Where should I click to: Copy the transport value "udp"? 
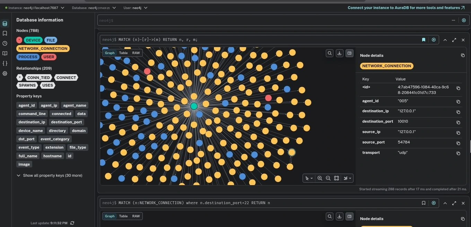pos(458,153)
